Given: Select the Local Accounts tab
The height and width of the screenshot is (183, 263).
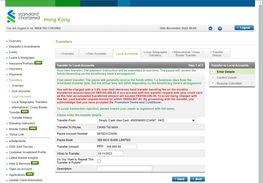Looking at the screenshot, I should [127, 54].
